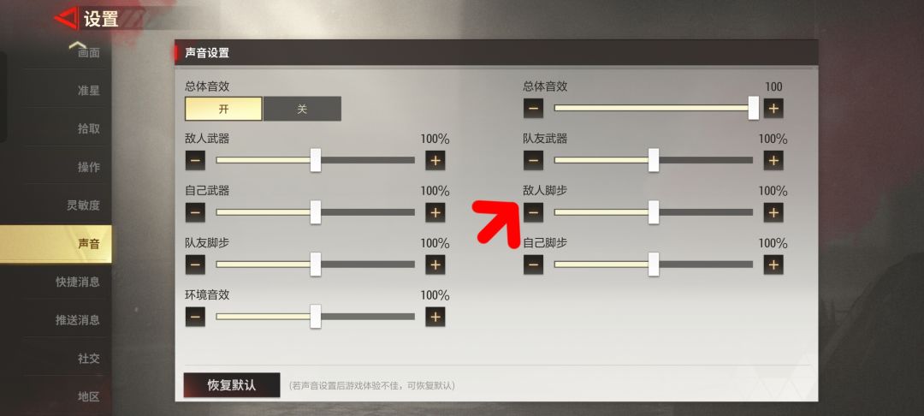The height and width of the screenshot is (416, 924).
Task: Click the 总体音效 volume slider handle
Action: coord(754,108)
